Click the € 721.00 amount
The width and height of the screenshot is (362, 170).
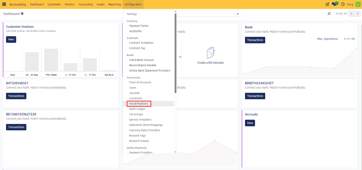pyautogui.click(x=349, y=39)
